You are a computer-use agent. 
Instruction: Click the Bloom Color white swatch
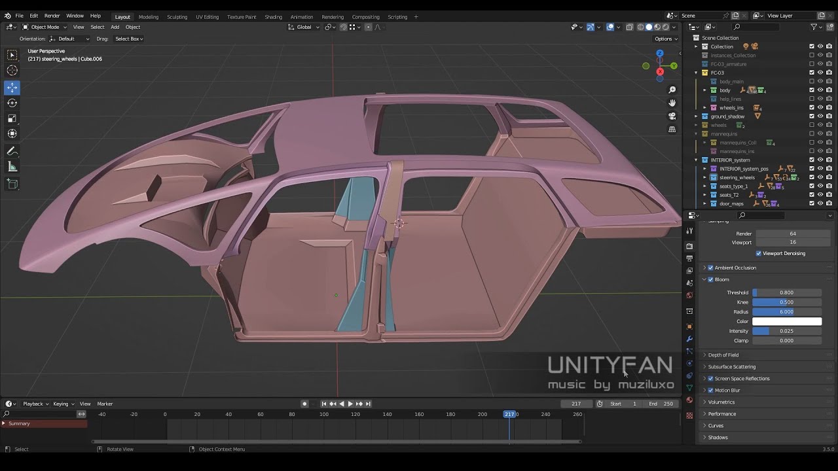(786, 321)
